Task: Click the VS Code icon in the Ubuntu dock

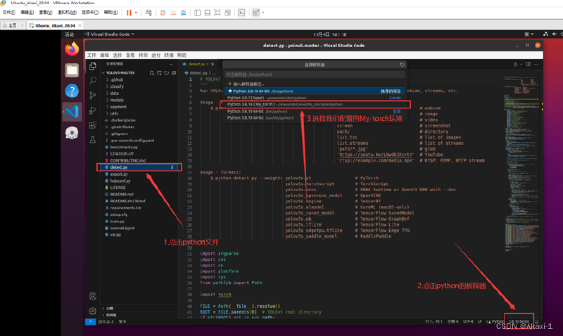Action: point(72,112)
